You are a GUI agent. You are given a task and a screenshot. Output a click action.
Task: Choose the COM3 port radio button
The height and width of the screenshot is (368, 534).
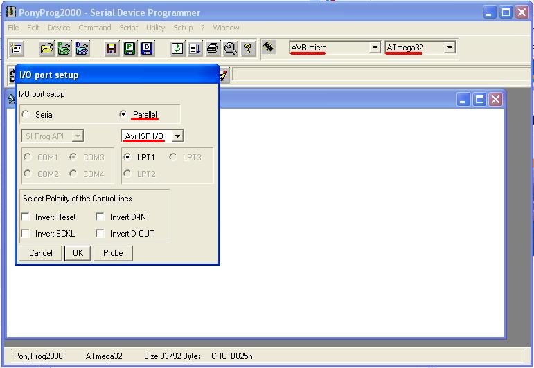coord(73,157)
